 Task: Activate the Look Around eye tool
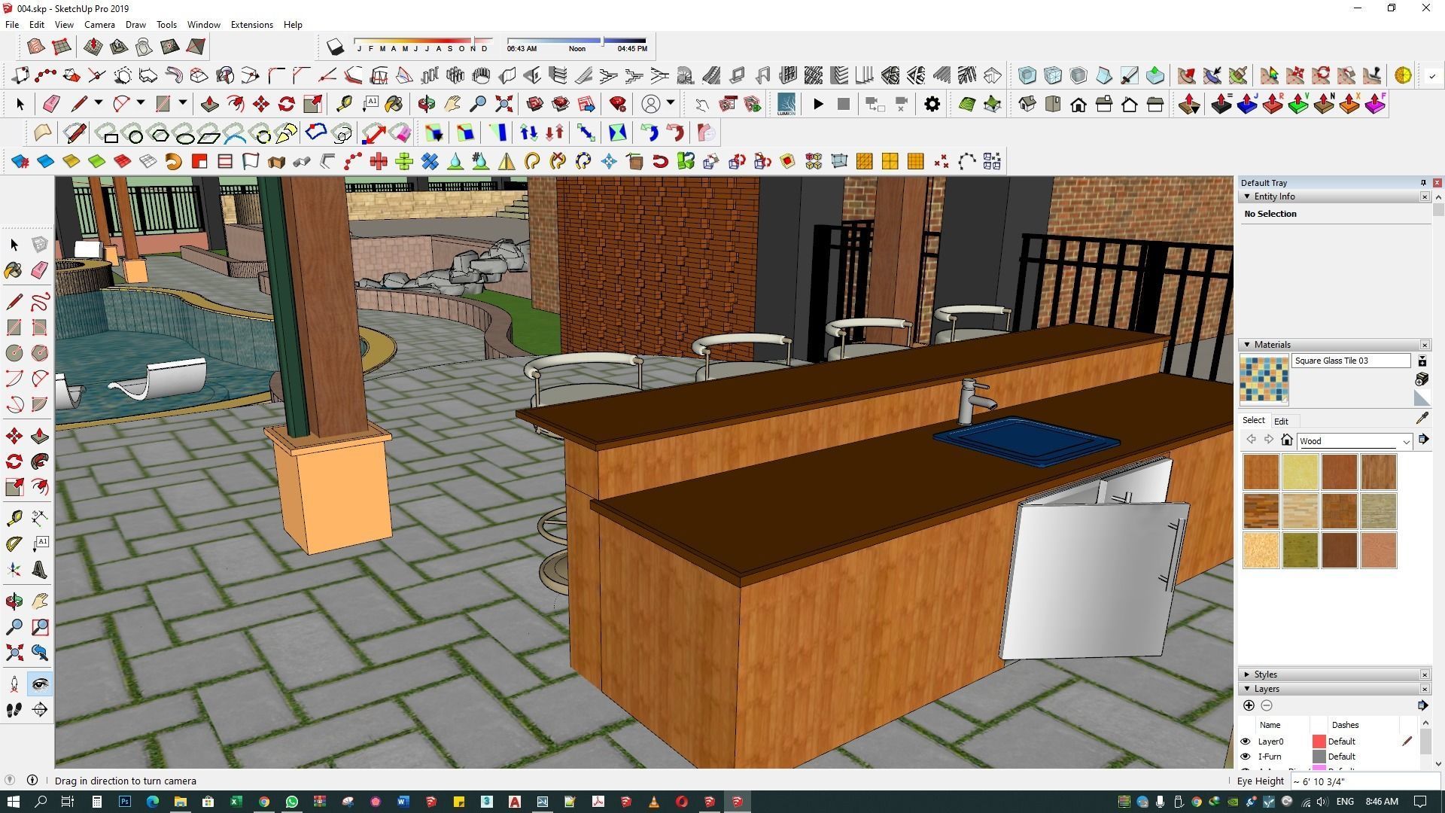(x=39, y=684)
